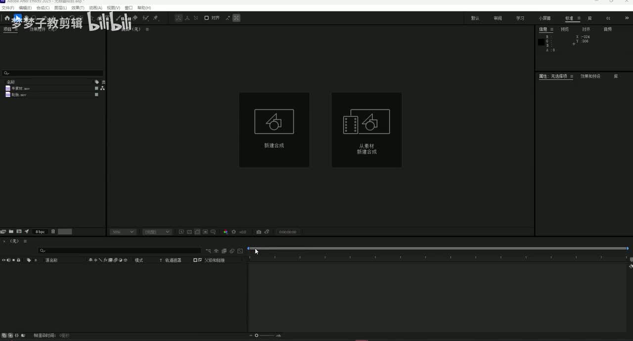
Task: Click the Home icon in the toolbar
Action: (7, 18)
